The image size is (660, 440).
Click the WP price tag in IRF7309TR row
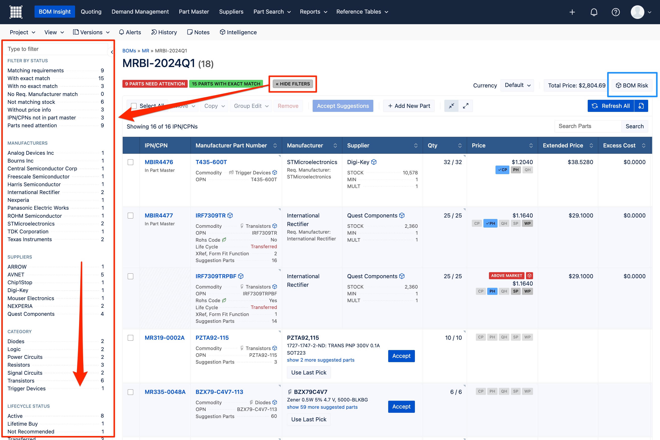click(527, 223)
